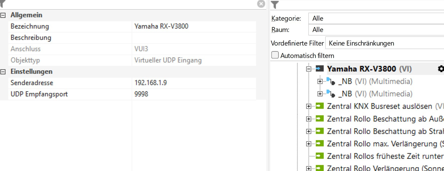Click the green icon of Zentral KNX Busreset
The image size is (444, 171).
click(x=320, y=106)
